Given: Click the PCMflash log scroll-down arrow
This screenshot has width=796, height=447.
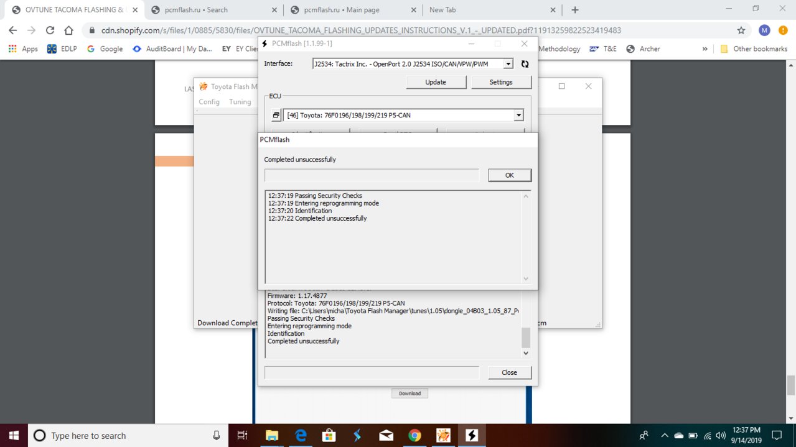Looking at the screenshot, I should pyautogui.click(x=526, y=353).
